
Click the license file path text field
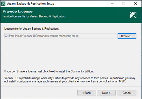(x=60, y=36)
